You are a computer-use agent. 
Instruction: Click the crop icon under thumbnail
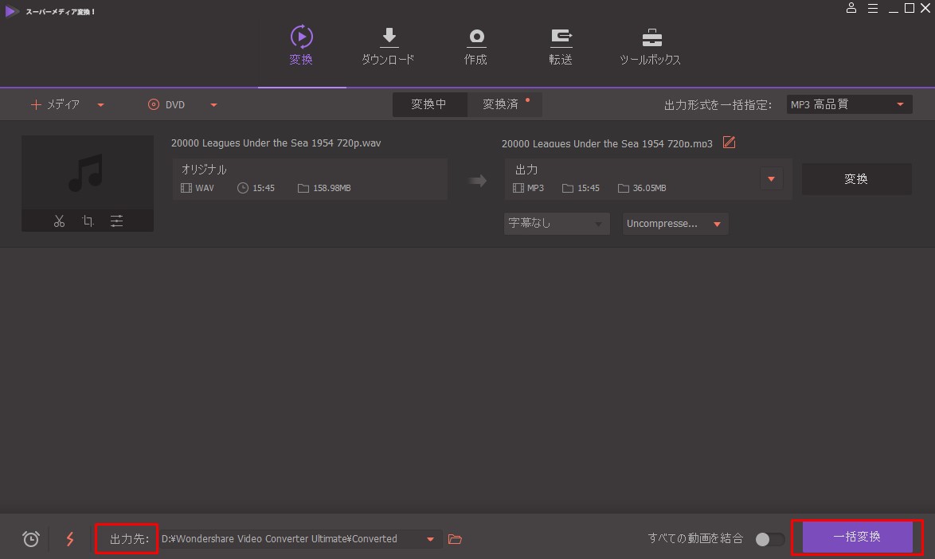pos(88,221)
